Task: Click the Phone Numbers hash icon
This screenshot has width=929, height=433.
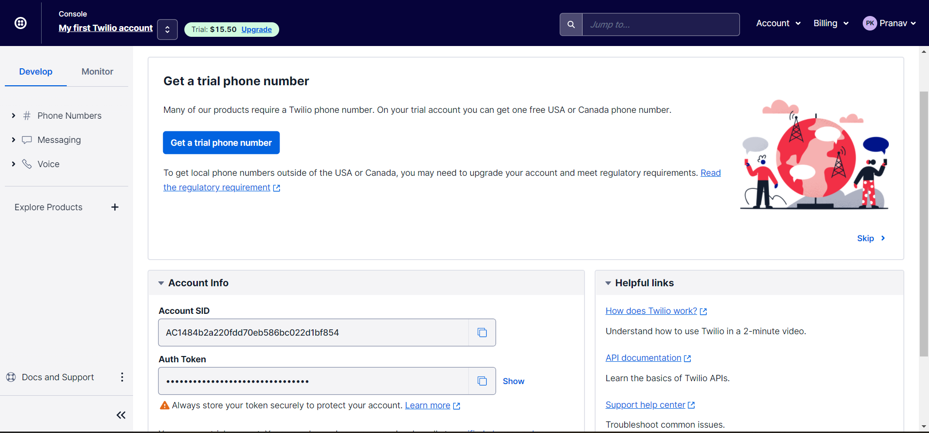Action: [x=27, y=116]
